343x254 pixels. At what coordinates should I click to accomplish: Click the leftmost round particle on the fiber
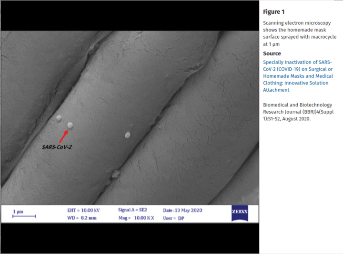pos(59,117)
